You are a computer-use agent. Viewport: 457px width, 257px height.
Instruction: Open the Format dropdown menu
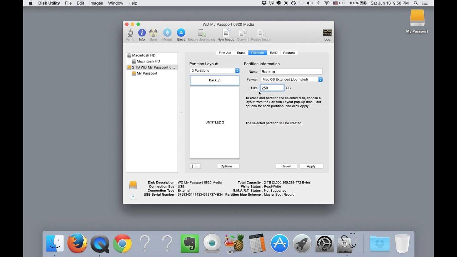(292, 80)
